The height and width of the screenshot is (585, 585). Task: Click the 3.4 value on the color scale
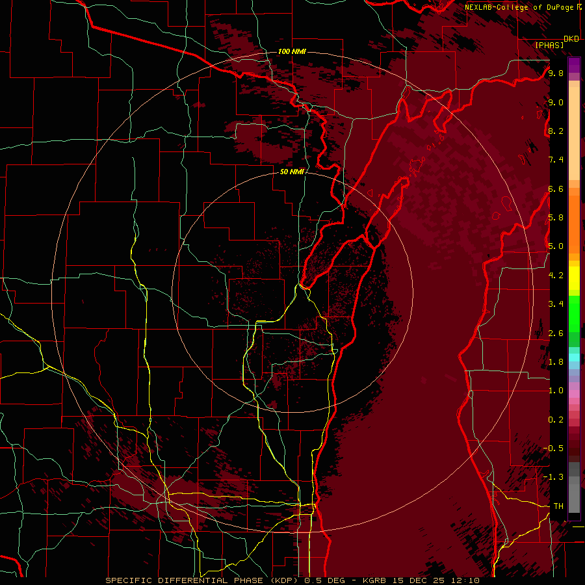[x=556, y=304]
